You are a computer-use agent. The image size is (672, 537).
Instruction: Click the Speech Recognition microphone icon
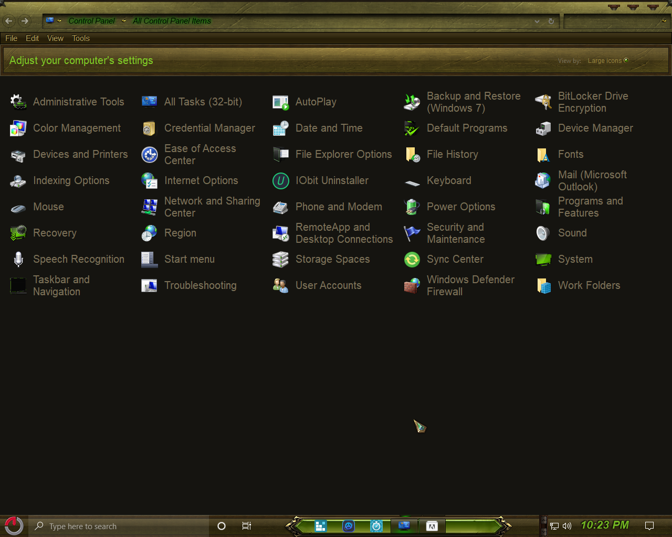click(x=18, y=259)
